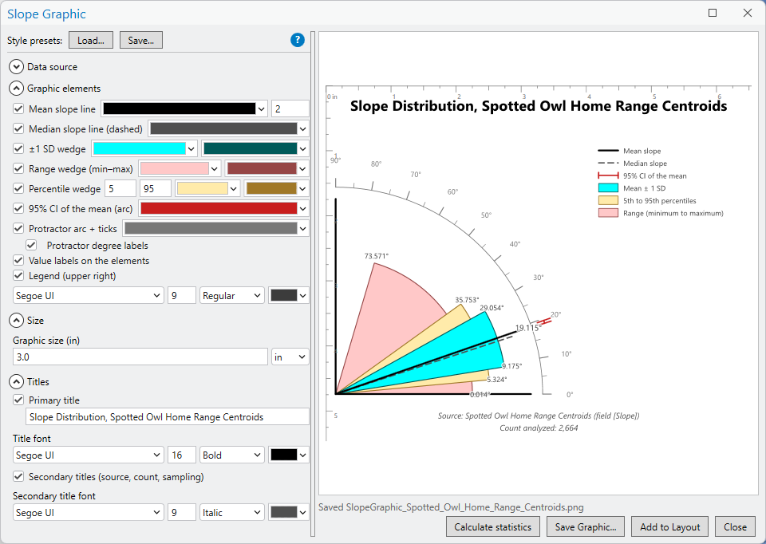Click the Save... style preset button
766x544 pixels.
(140, 41)
